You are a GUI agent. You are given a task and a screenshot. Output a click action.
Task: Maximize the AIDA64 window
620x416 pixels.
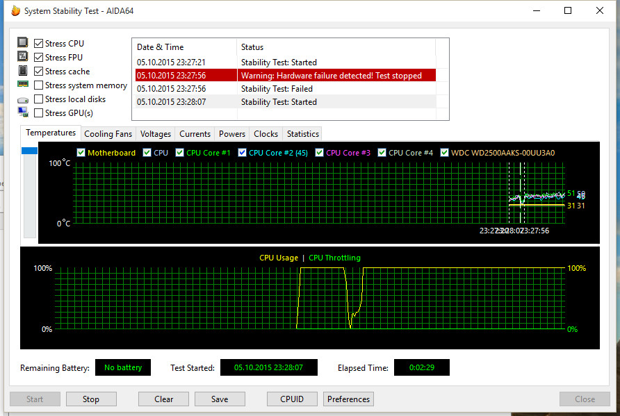tap(568, 10)
